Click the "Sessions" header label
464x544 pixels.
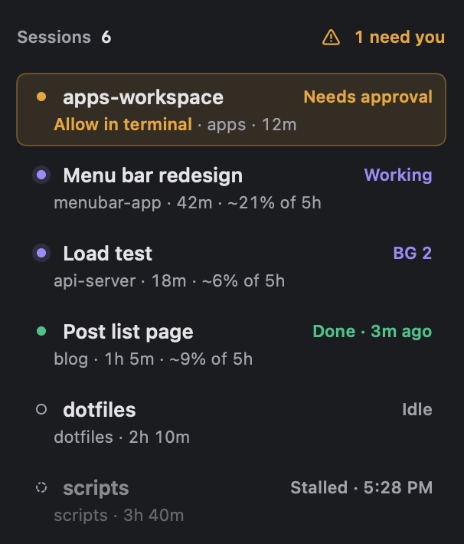point(54,37)
